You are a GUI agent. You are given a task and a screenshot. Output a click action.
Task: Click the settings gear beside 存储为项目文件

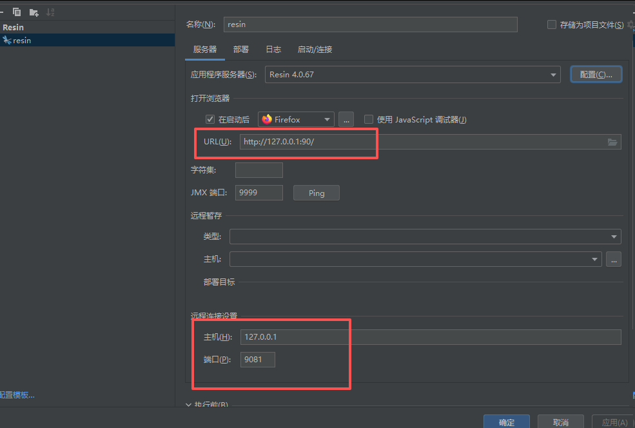pos(631,24)
